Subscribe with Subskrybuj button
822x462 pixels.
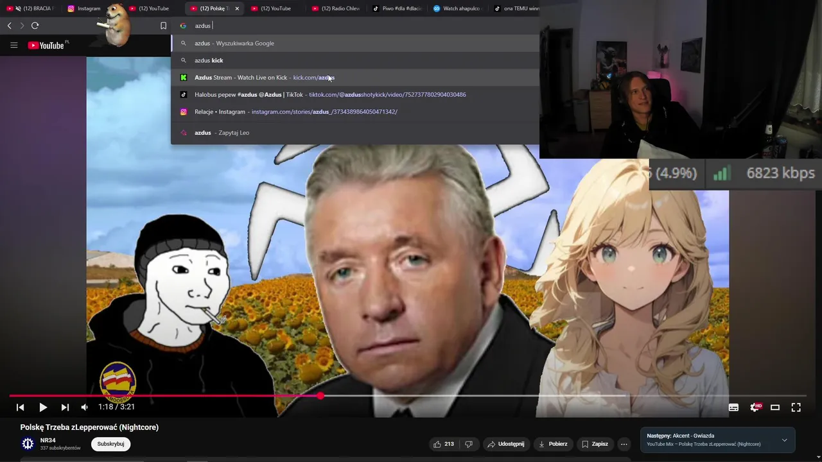pyautogui.click(x=111, y=444)
